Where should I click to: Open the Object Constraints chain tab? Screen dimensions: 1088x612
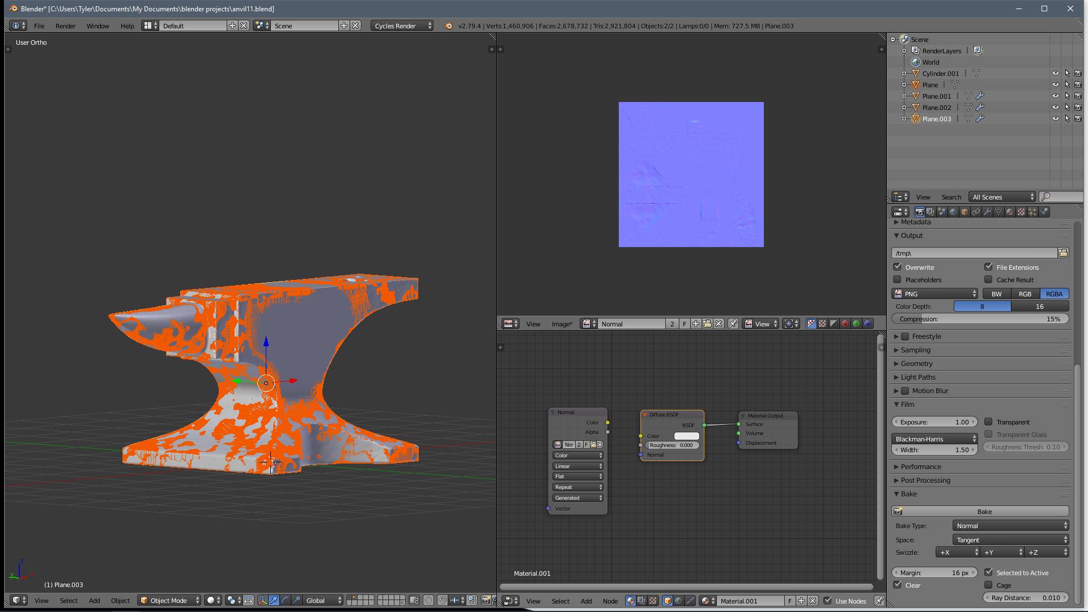pyautogui.click(x=976, y=212)
